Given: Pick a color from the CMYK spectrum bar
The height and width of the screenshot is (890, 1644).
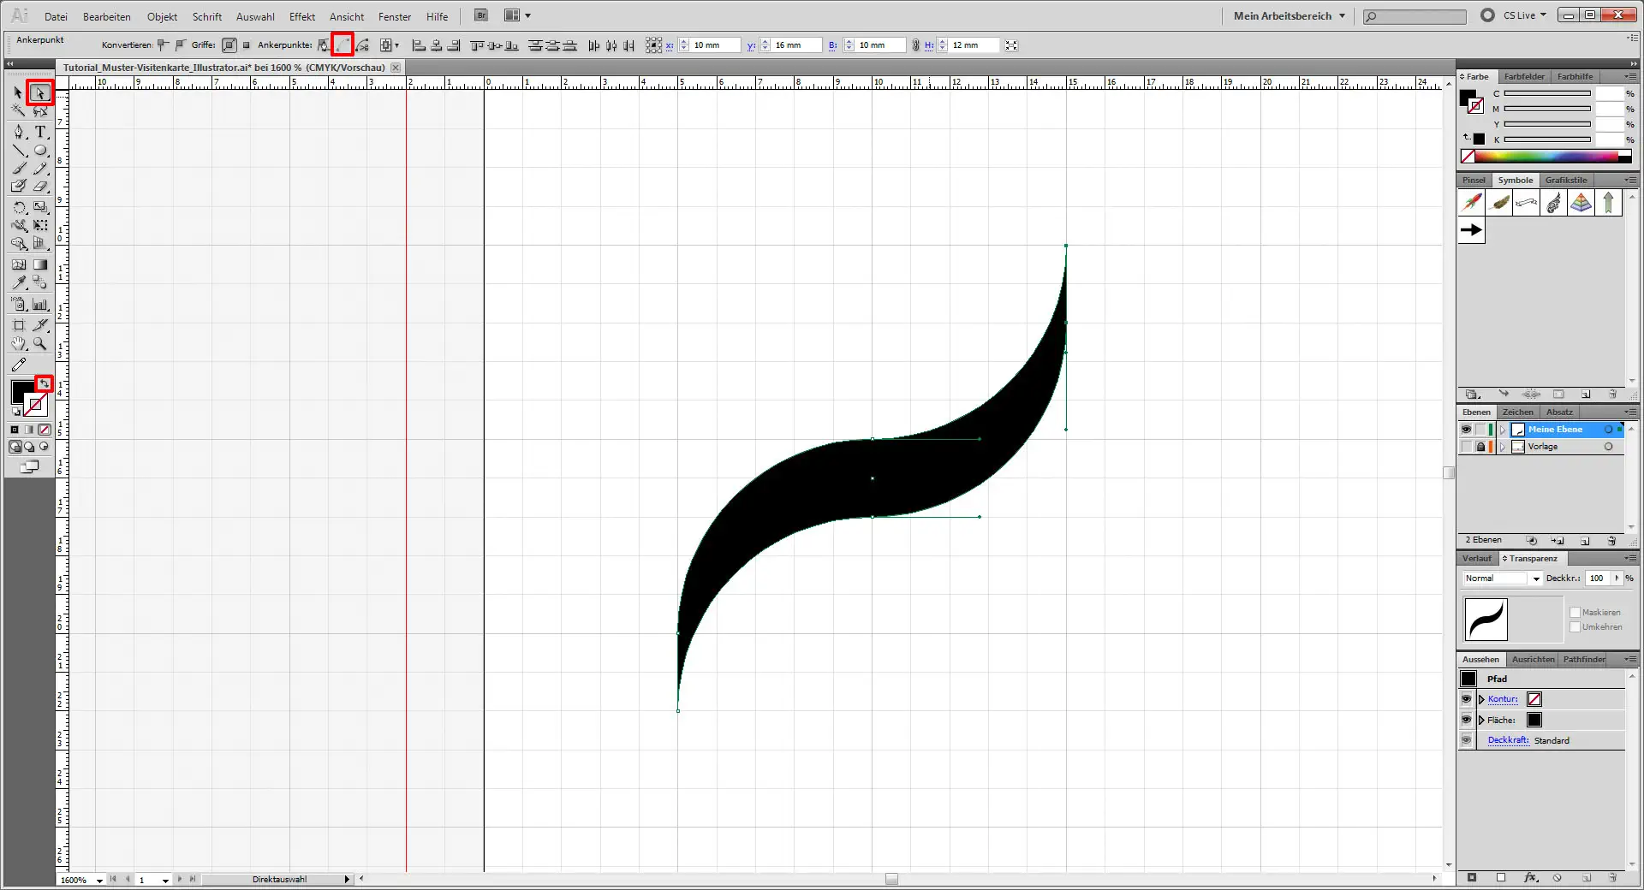Looking at the screenshot, I should pyautogui.click(x=1541, y=156).
